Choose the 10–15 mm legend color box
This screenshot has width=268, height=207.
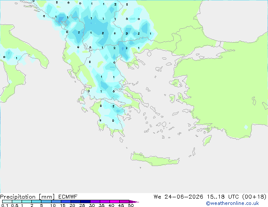point(56,202)
